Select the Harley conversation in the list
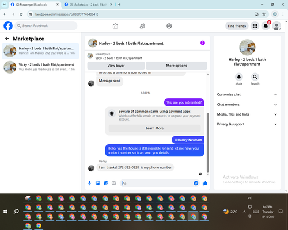288x230 pixels. click(40, 51)
